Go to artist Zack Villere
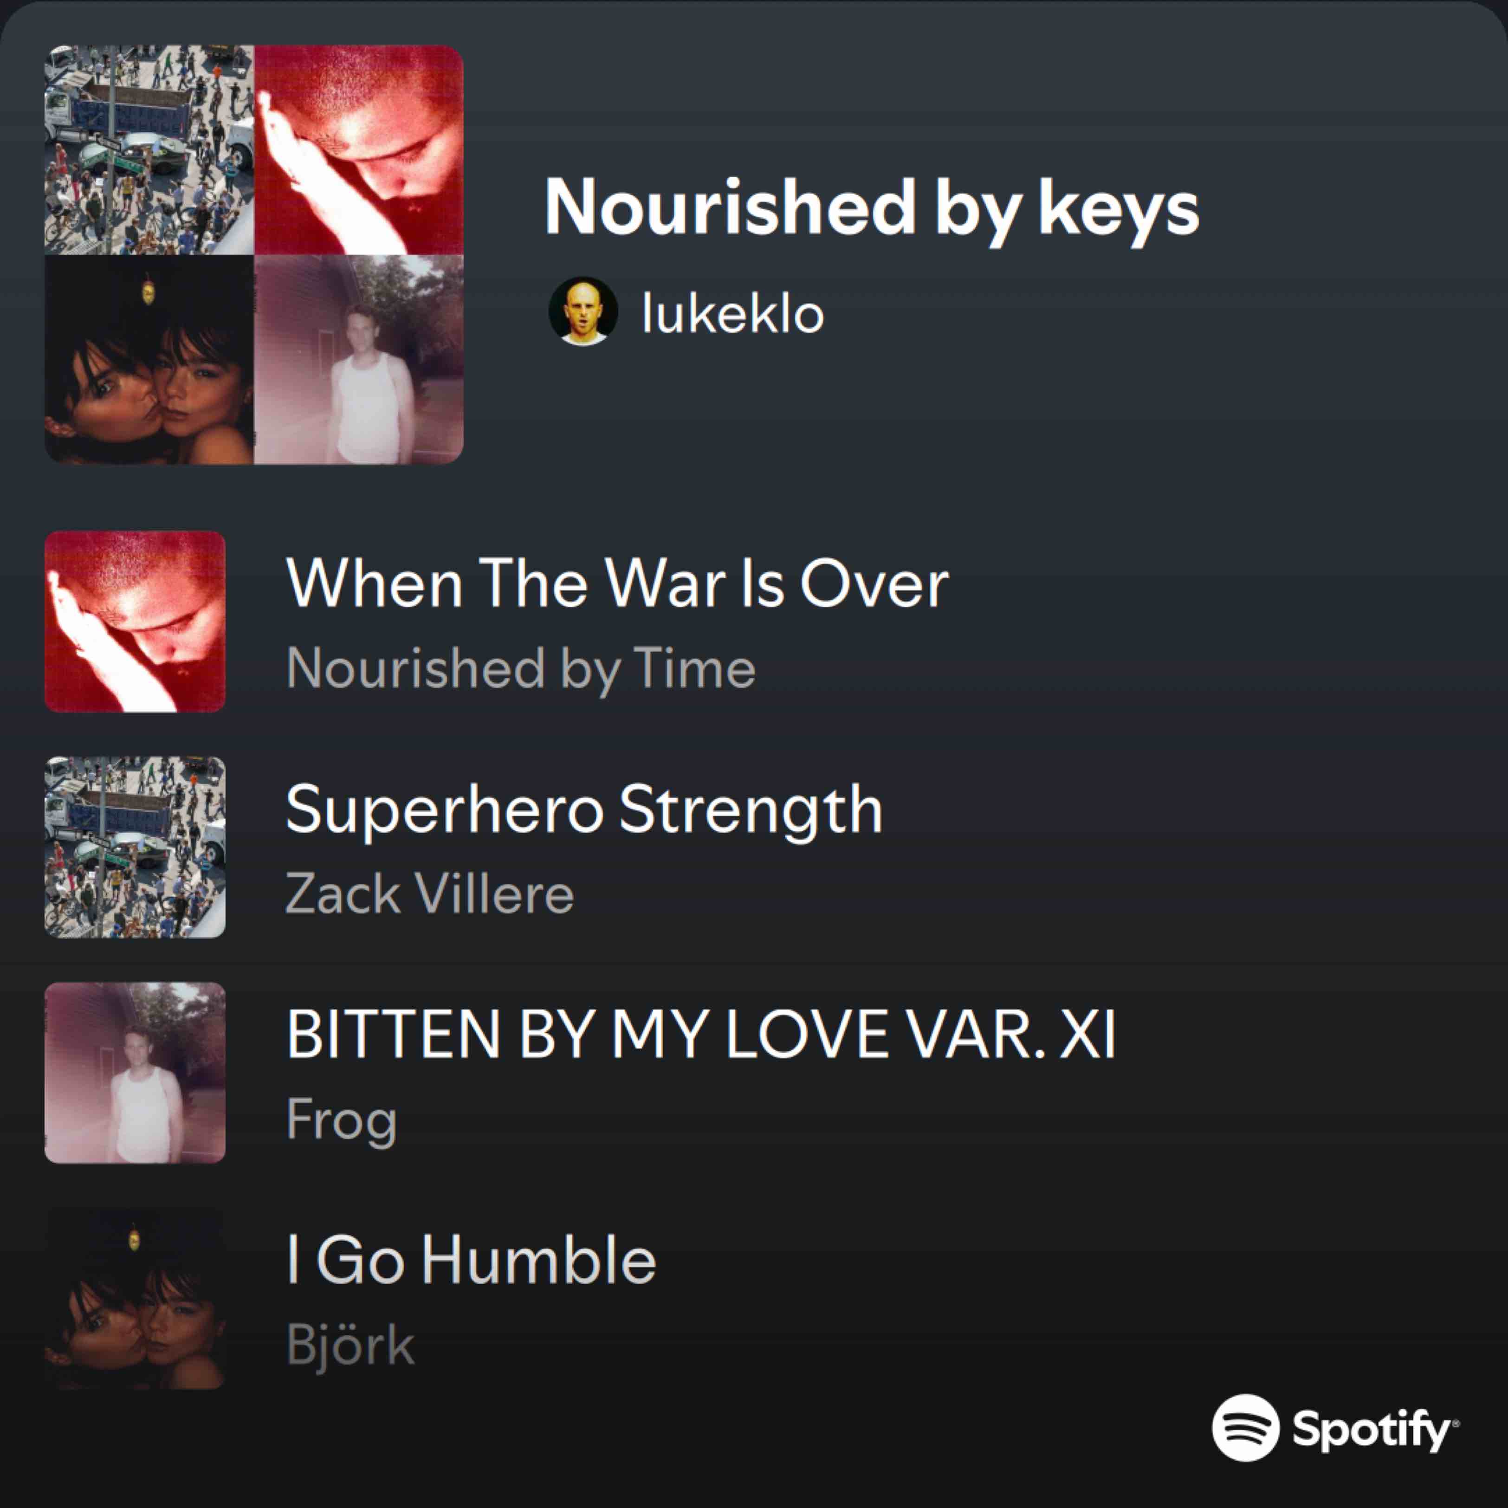The image size is (1508, 1508). (429, 893)
